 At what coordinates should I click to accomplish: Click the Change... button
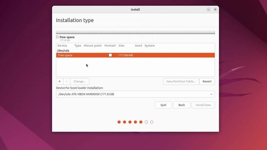click(x=80, y=82)
